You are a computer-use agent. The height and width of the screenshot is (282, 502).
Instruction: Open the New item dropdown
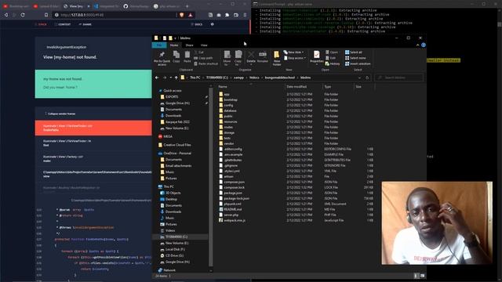294,52
